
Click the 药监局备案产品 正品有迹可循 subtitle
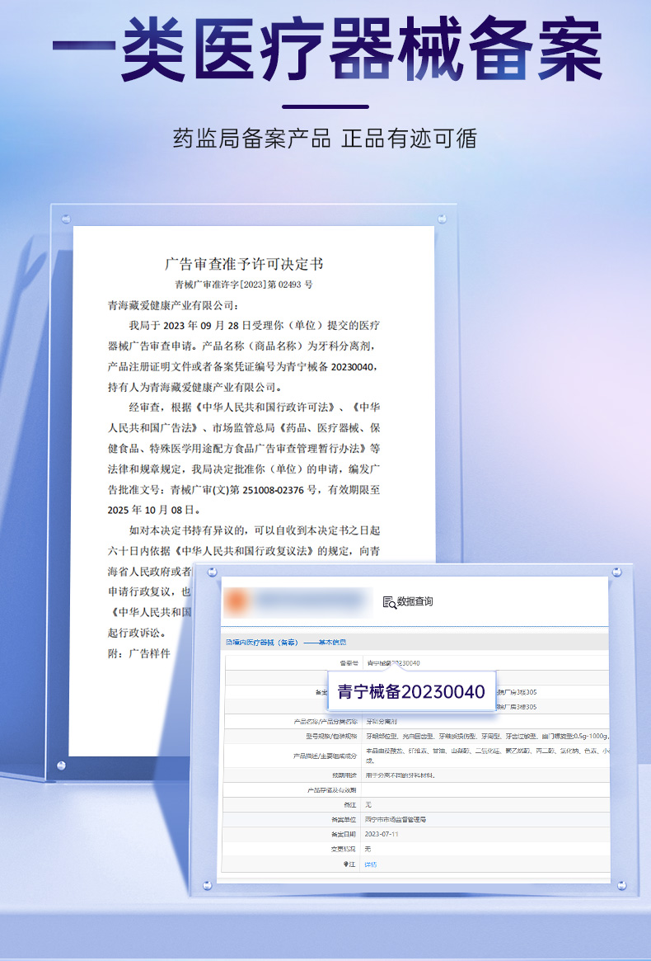click(x=325, y=137)
